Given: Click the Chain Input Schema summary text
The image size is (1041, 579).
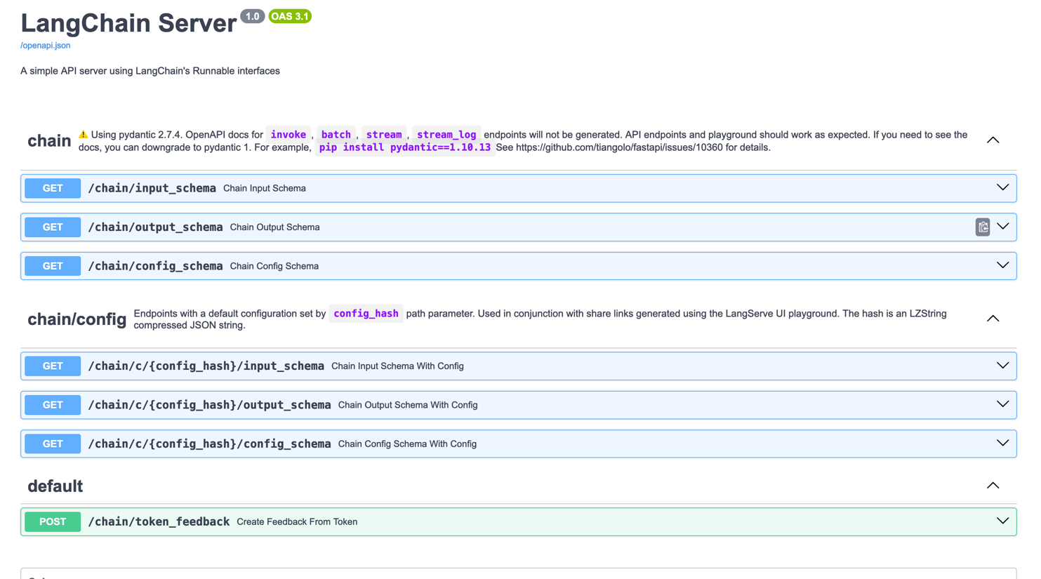Looking at the screenshot, I should [x=265, y=188].
